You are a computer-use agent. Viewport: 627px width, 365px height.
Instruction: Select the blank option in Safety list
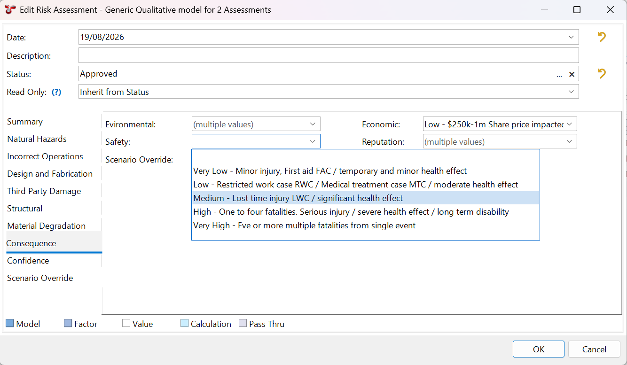point(365,157)
